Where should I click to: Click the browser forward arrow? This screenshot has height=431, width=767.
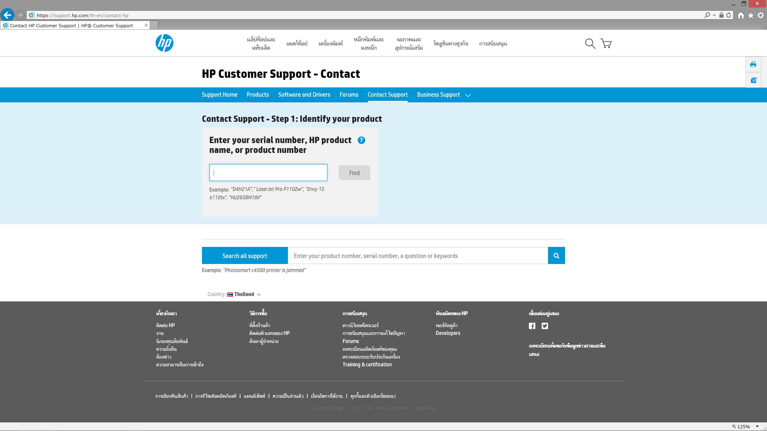[20, 15]
